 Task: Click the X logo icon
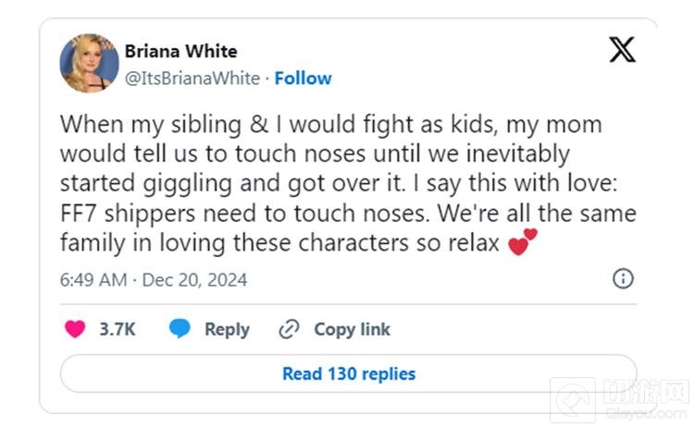(x=622, y=50)
